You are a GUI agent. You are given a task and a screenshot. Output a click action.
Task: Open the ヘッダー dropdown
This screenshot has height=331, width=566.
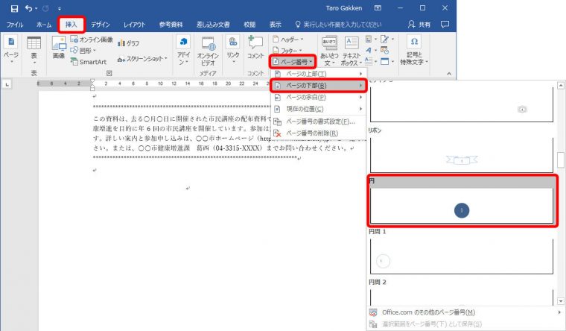tap(287, 40)
